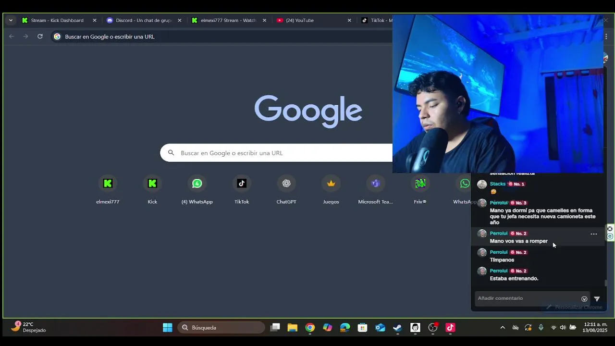The height and width of the screenshot is (346, 615).
Task: Open Perrolui's name above 'Tímpanos'
Action: [x=499, y=252]
